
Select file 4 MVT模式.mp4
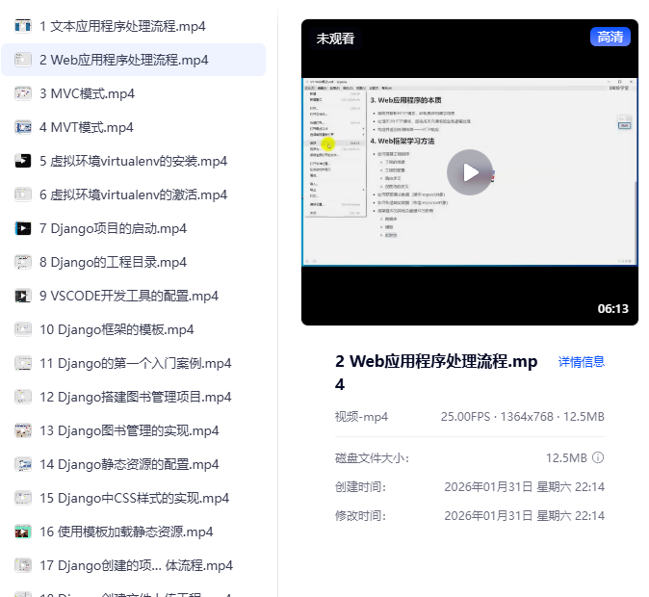coord(133,127)
